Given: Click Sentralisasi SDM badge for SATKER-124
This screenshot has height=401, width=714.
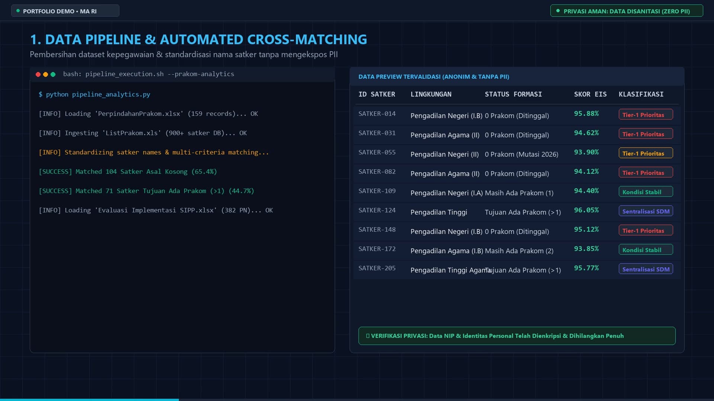Looking at the screenshot, I should coord(646,211).
